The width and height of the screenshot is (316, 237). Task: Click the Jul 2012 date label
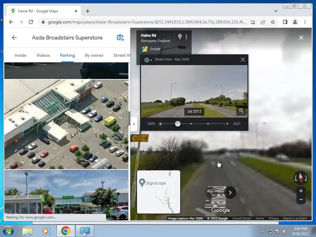(194, 111)
